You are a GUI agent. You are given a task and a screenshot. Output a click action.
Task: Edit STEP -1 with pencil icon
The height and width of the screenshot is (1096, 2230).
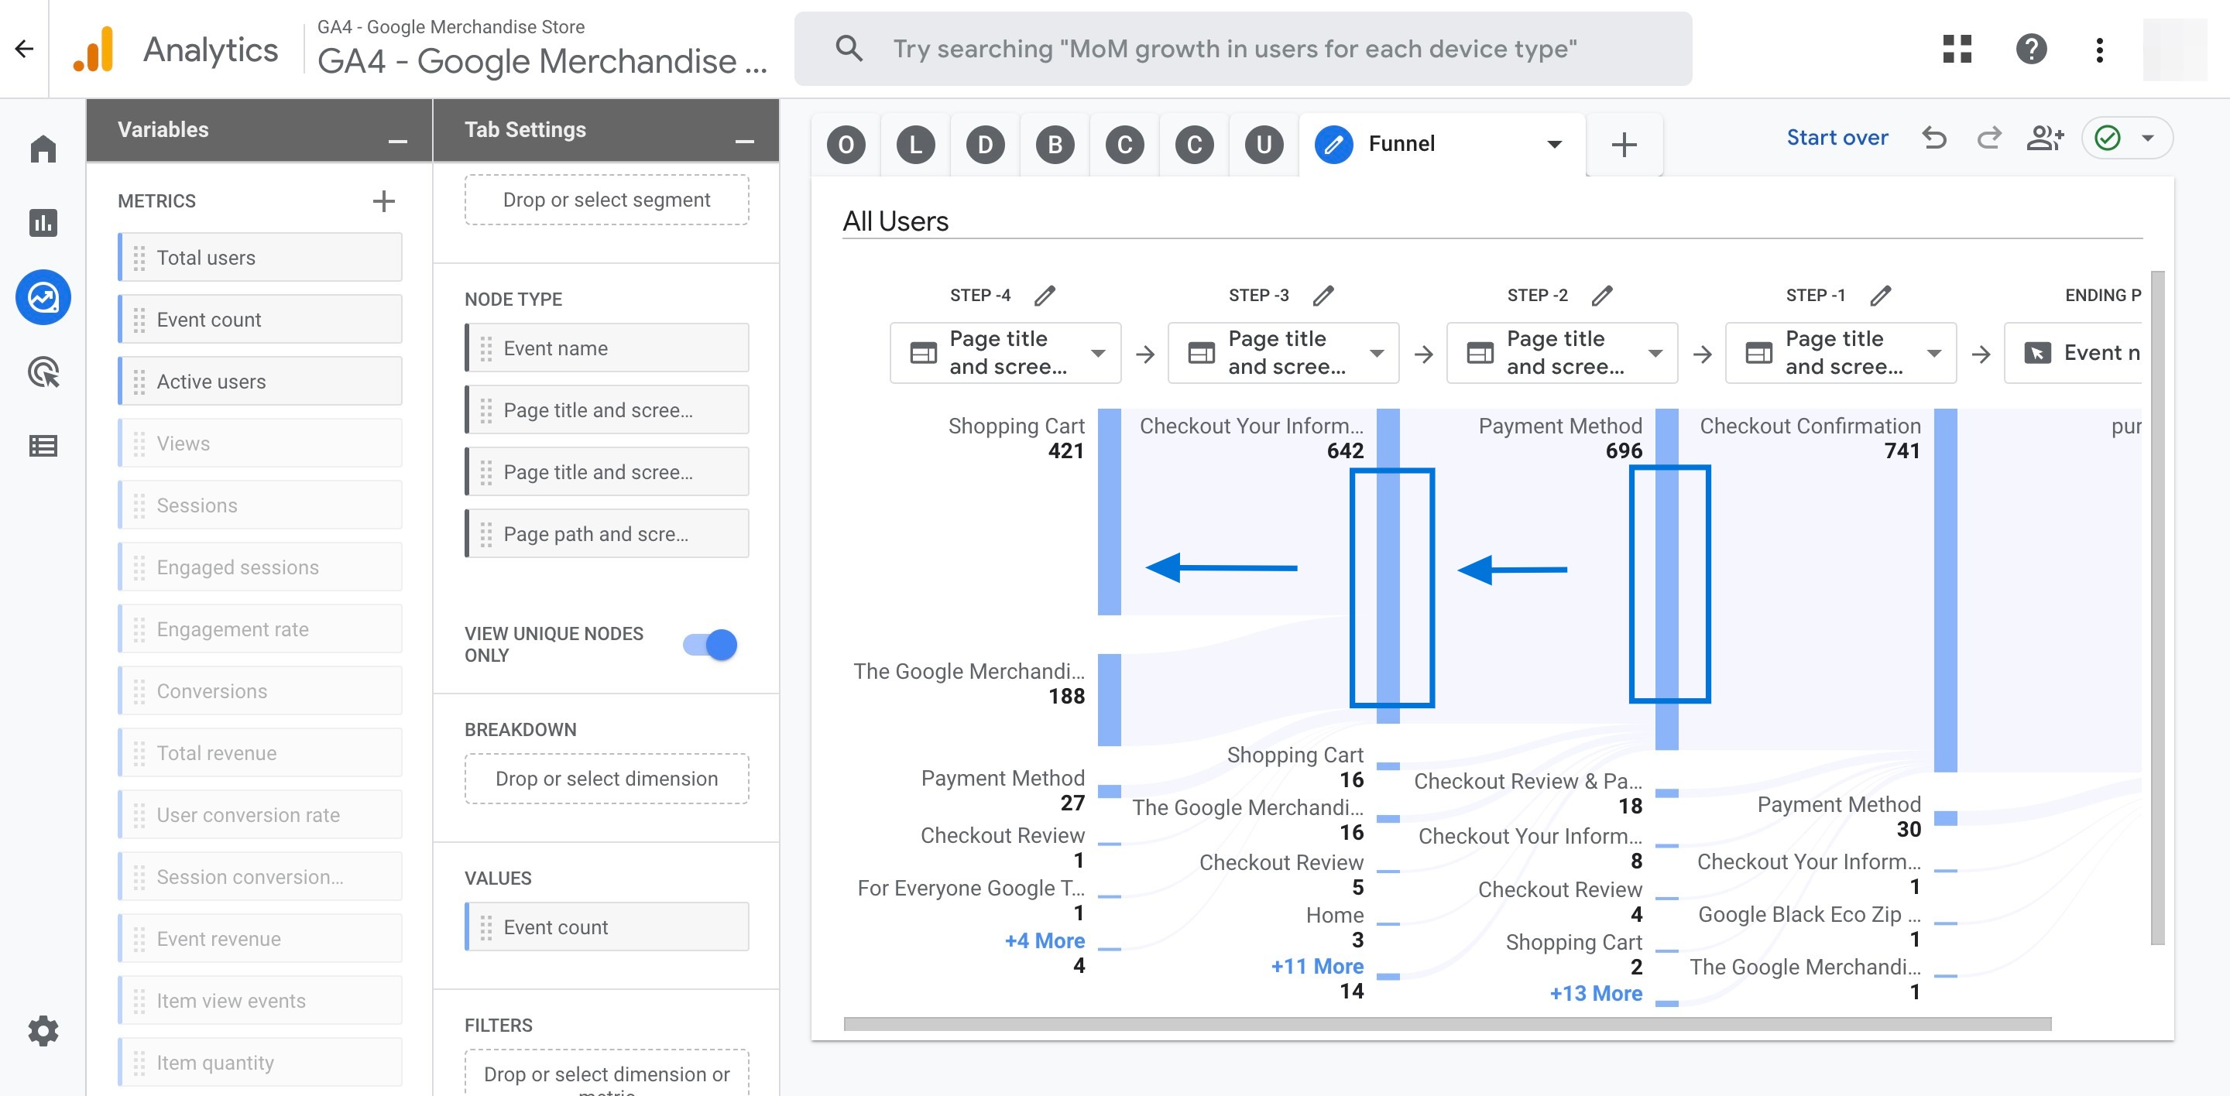[1881, 296]
